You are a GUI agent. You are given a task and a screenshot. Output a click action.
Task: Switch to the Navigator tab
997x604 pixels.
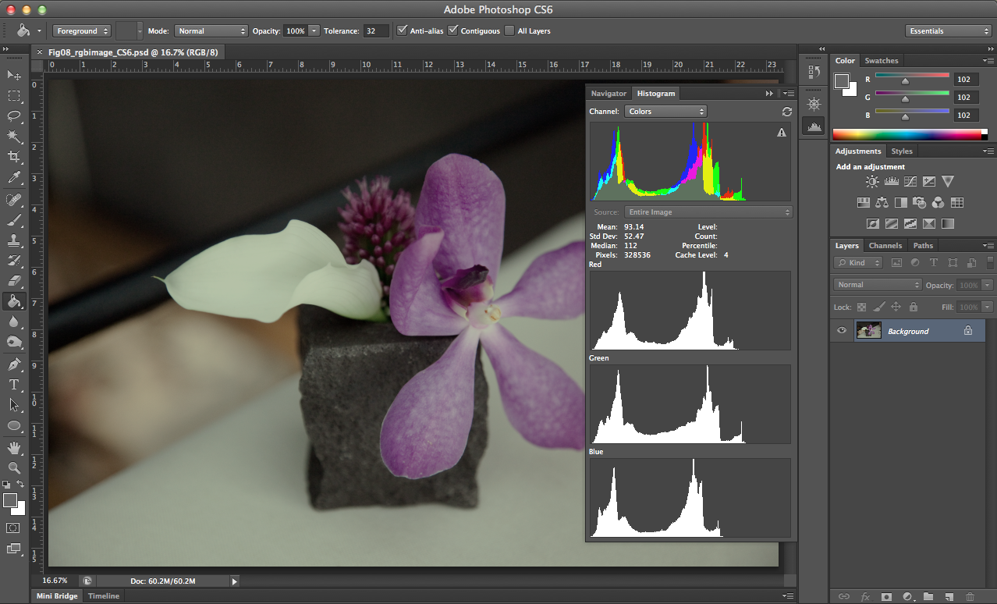(608, 94)
